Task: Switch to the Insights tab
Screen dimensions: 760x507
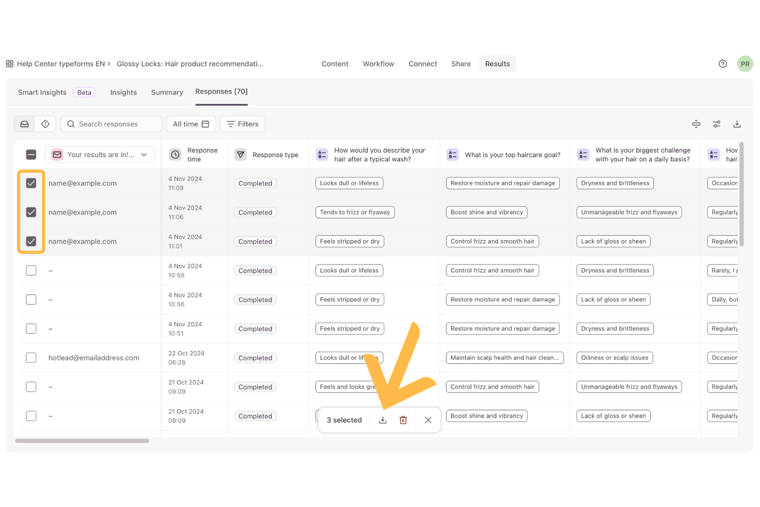Action: click(x=123, y=92)
